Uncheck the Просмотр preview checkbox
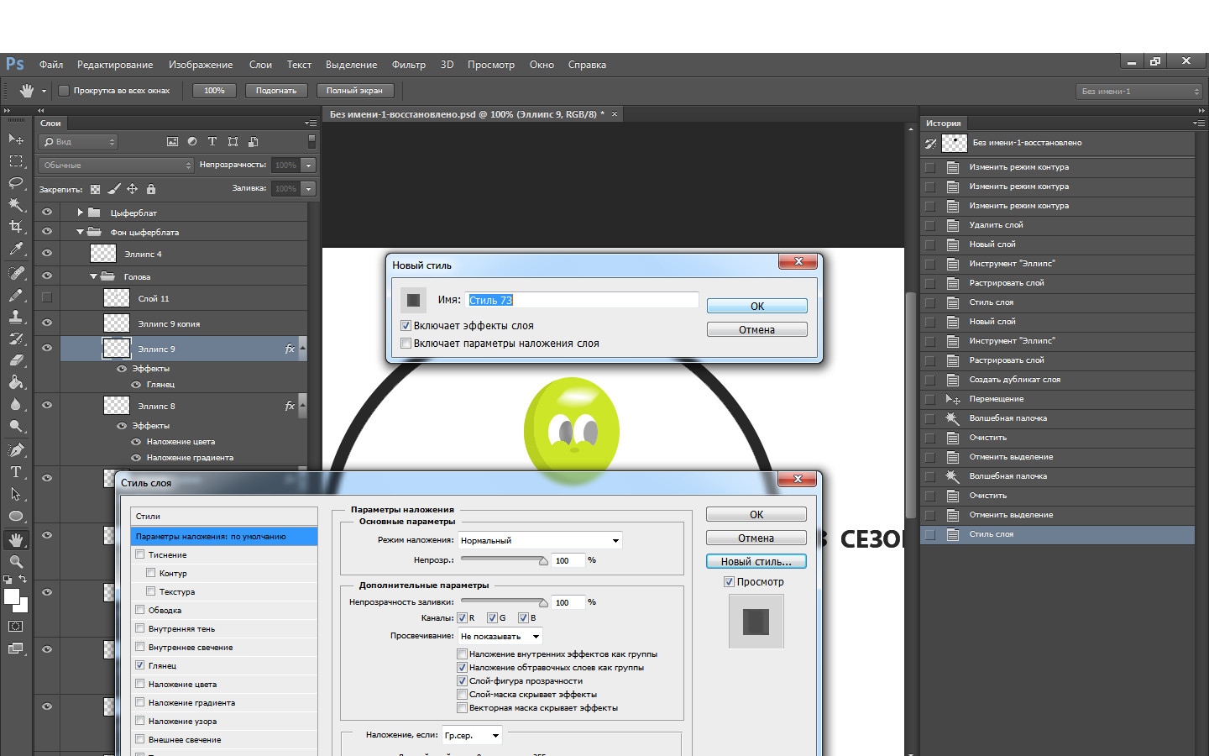The height and width of the screenshot is (756, 1209). [729, 581]
